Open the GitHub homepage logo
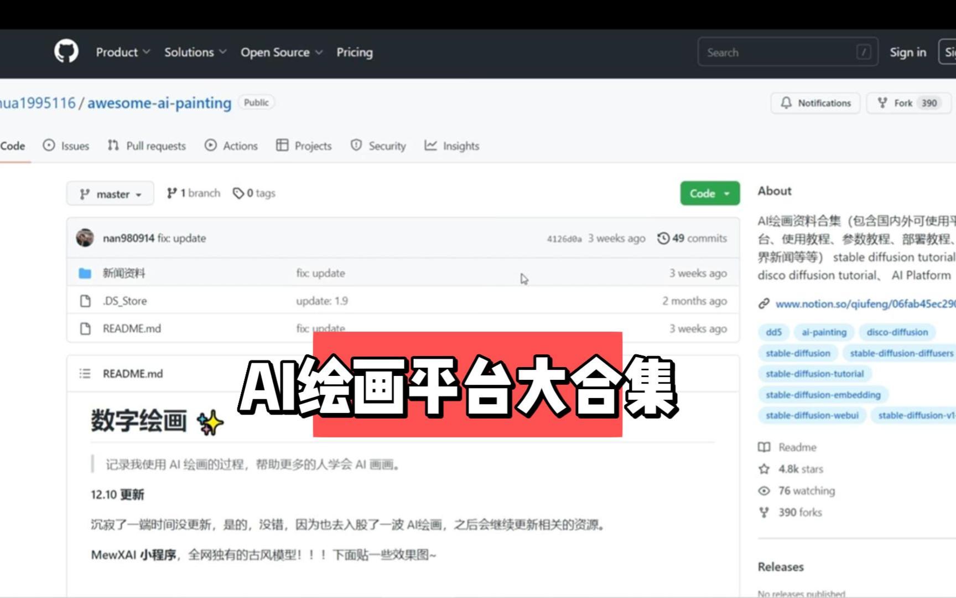The height and width of the screenshot is (598, 956). coord(66,51)
